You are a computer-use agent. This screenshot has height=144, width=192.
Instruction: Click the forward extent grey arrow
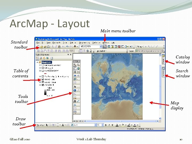78,76
